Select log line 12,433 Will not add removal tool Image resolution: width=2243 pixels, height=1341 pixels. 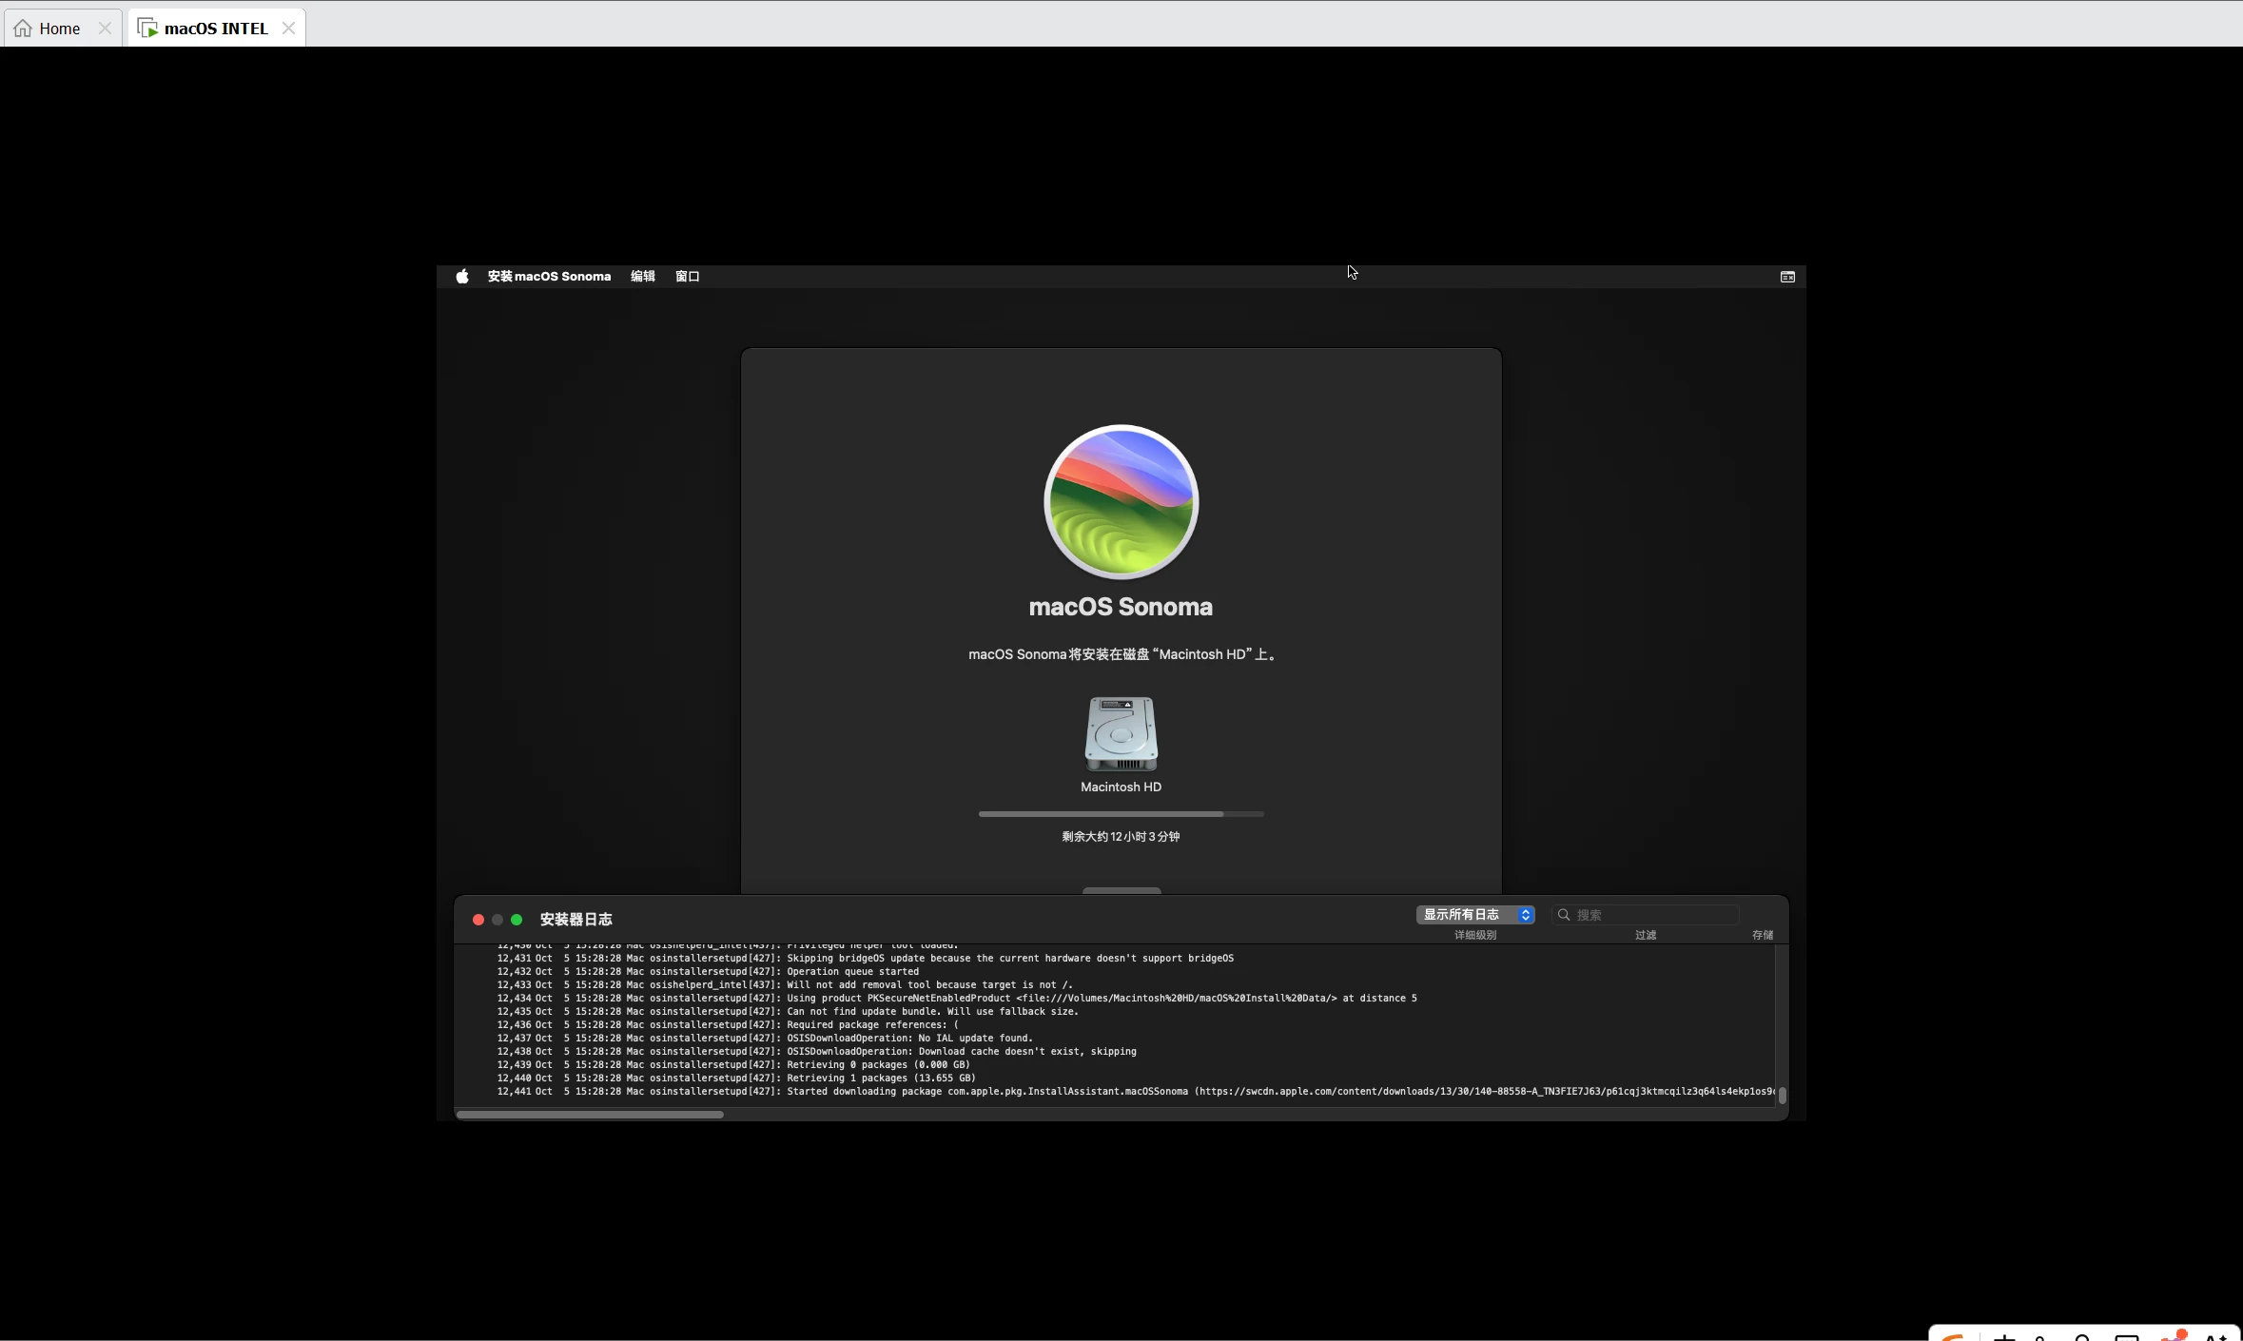[x=785, y=985]
